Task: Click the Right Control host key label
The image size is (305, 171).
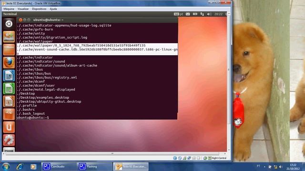Action: tap(219, 158)
